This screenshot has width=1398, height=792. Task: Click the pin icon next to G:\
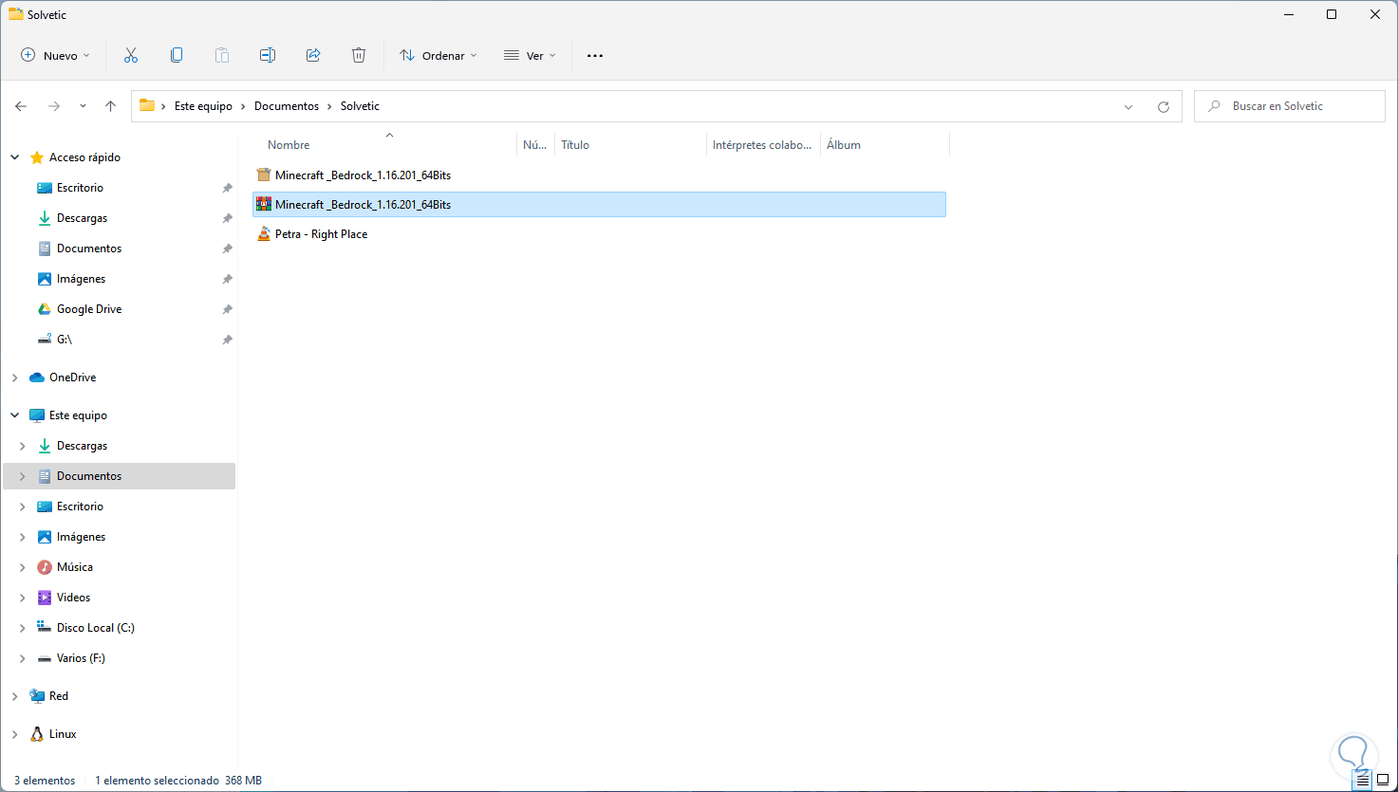point(228,340)
